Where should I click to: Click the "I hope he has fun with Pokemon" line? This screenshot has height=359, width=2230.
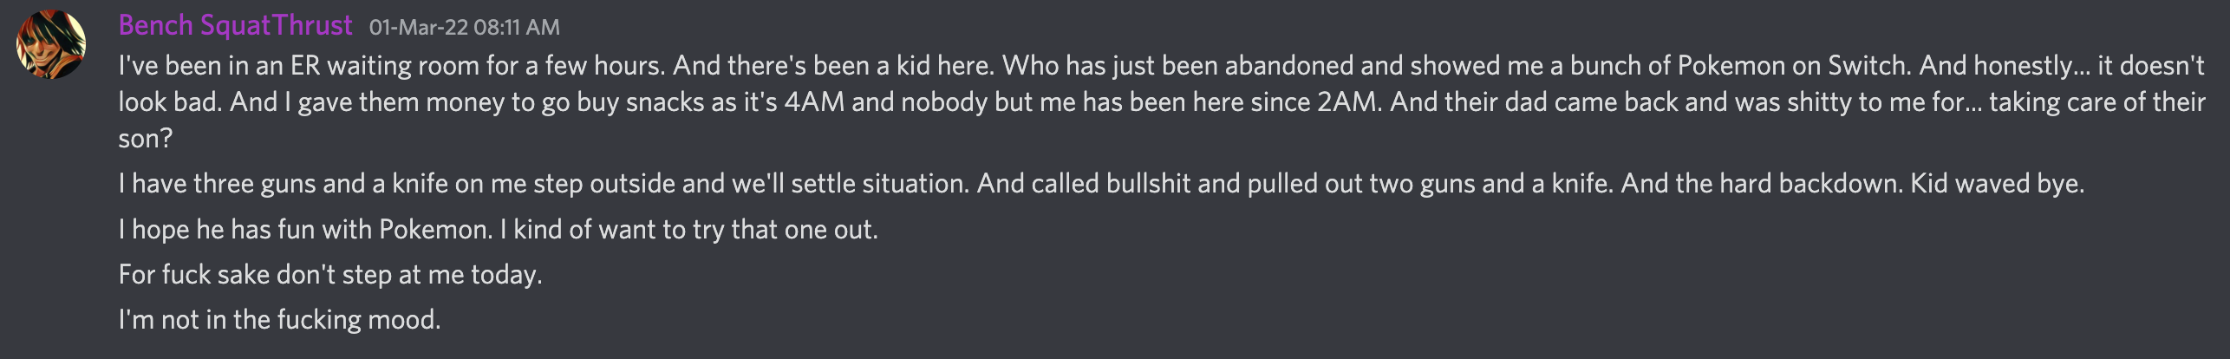(x=499, y=230)
